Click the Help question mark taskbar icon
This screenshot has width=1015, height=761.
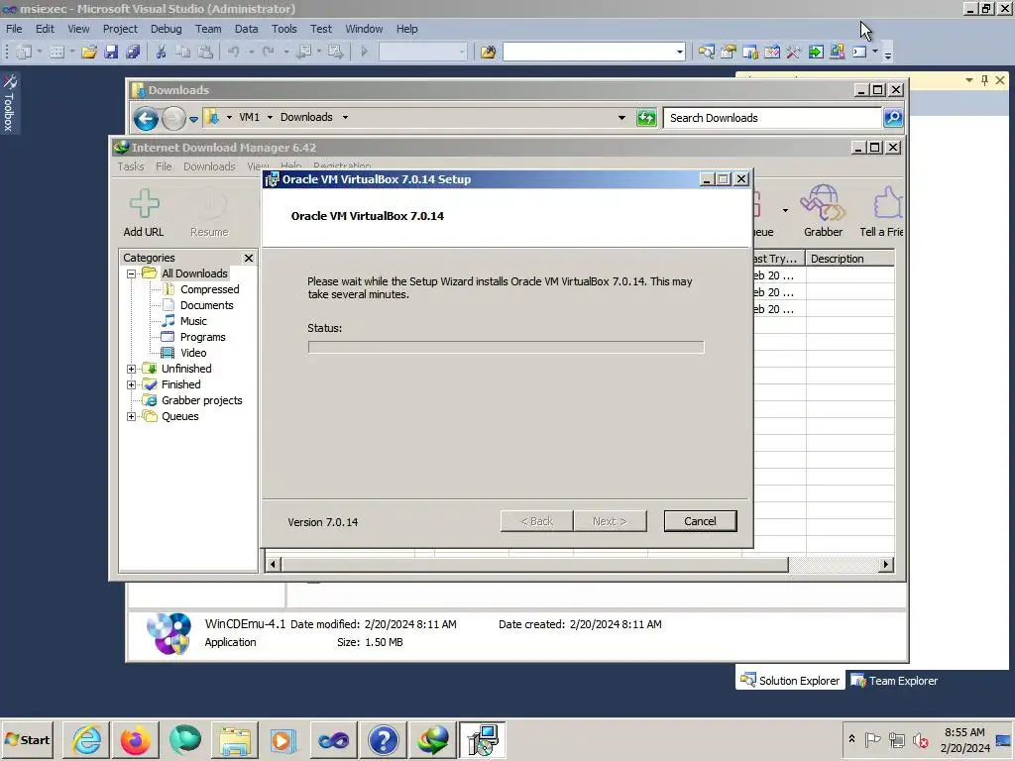tap(384, 739)
